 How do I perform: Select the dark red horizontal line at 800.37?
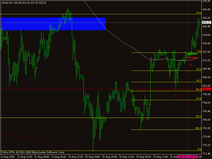(x=101, y=89)
